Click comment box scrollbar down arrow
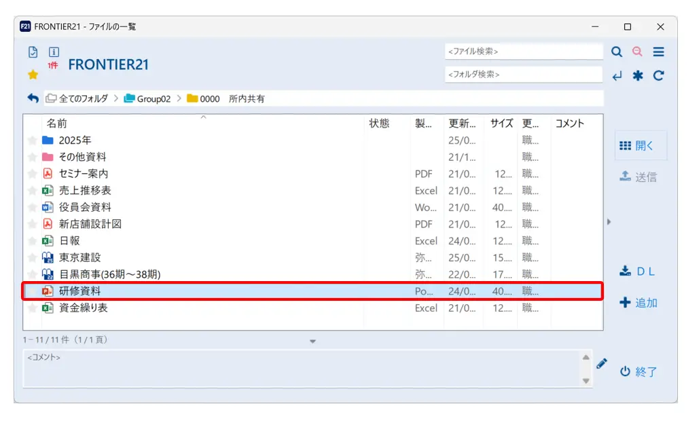The height and width of the screenshot is (423, 699). tap(586, 381)
